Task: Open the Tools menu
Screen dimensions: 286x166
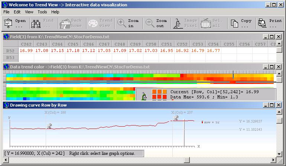Action: click(x=42, y=12)
